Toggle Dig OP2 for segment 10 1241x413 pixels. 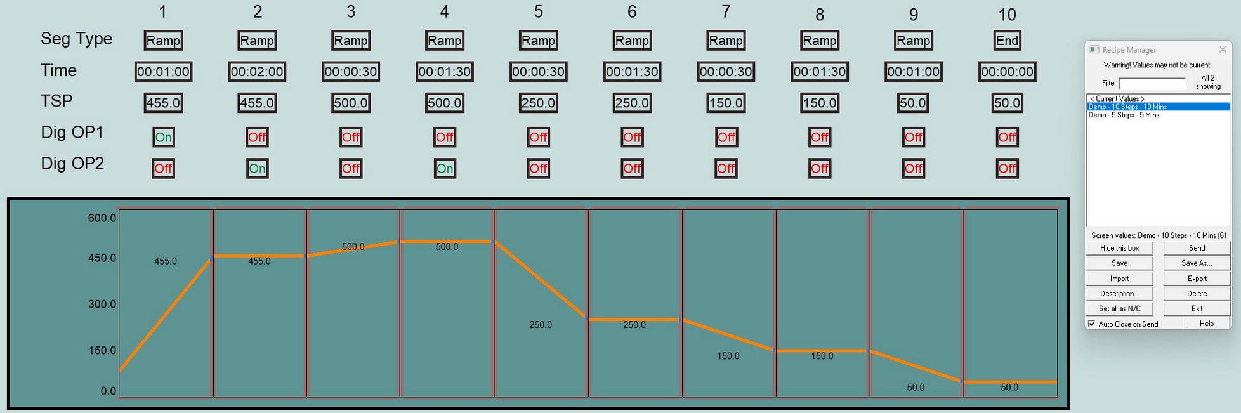click(x=1008, y=168)
